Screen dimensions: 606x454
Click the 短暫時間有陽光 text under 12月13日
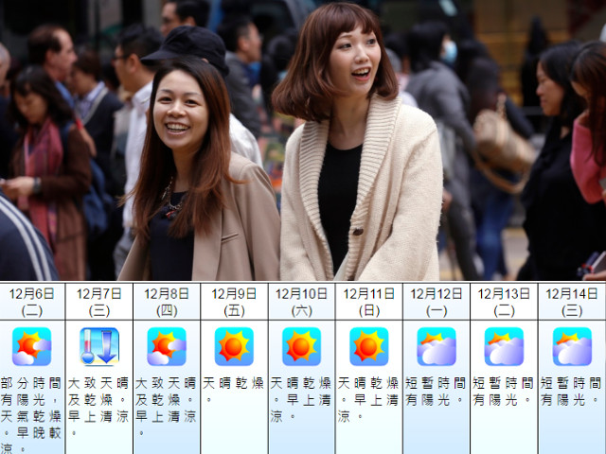(504, 393)
